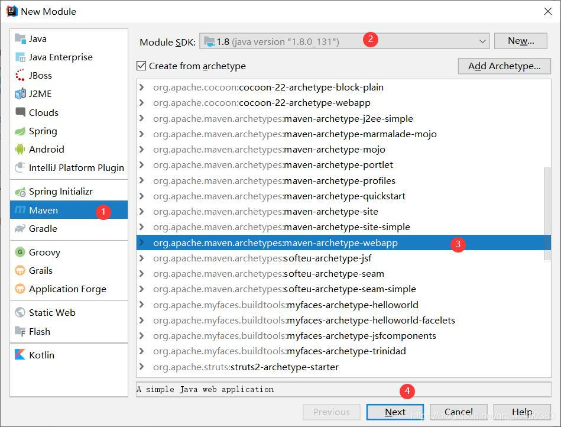Click the Flash folder icon
Viewport: 561px width, 427px height.
point(20,331)
